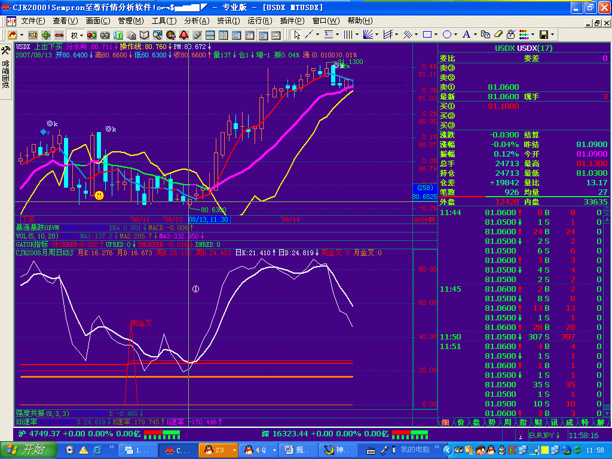Click the magnifier search toolbar icon

[x=157, y=35]
